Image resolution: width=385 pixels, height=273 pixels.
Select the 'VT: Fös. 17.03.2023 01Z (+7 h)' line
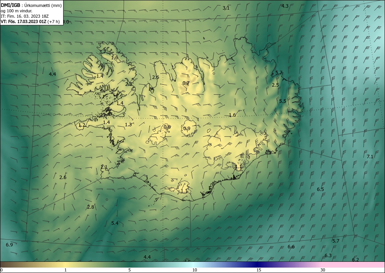(x=30, y=22)
